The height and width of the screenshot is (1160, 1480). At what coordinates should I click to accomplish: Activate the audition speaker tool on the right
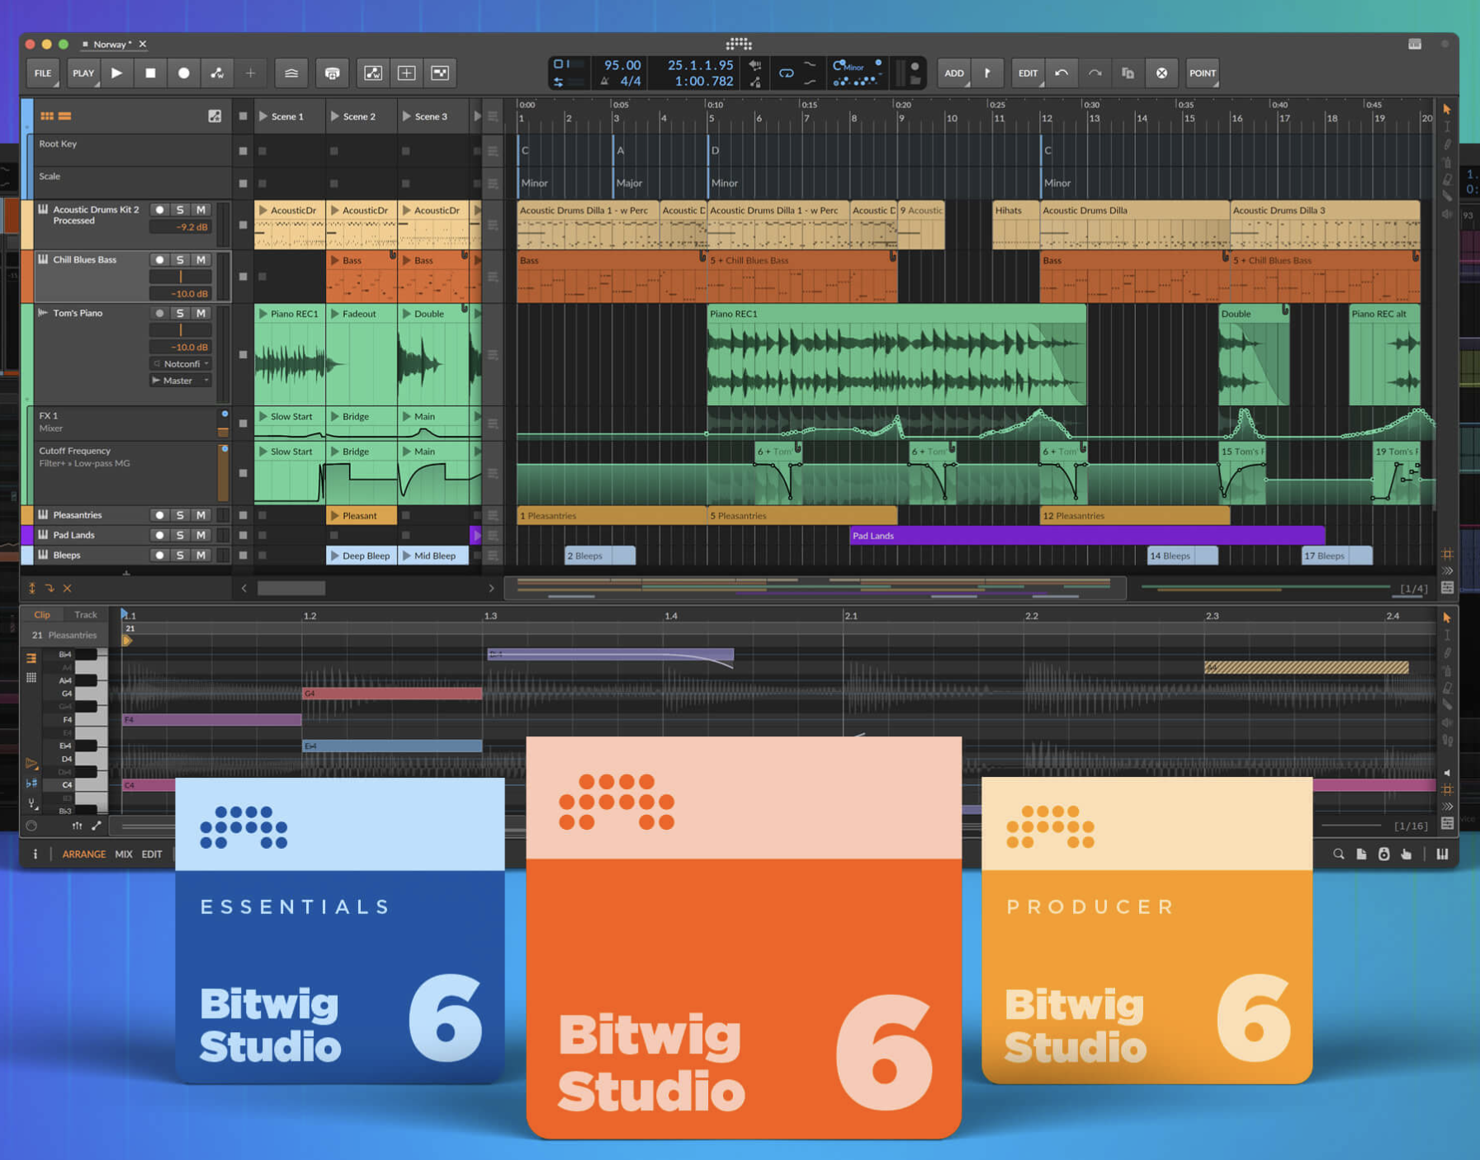click(1446, 213)
